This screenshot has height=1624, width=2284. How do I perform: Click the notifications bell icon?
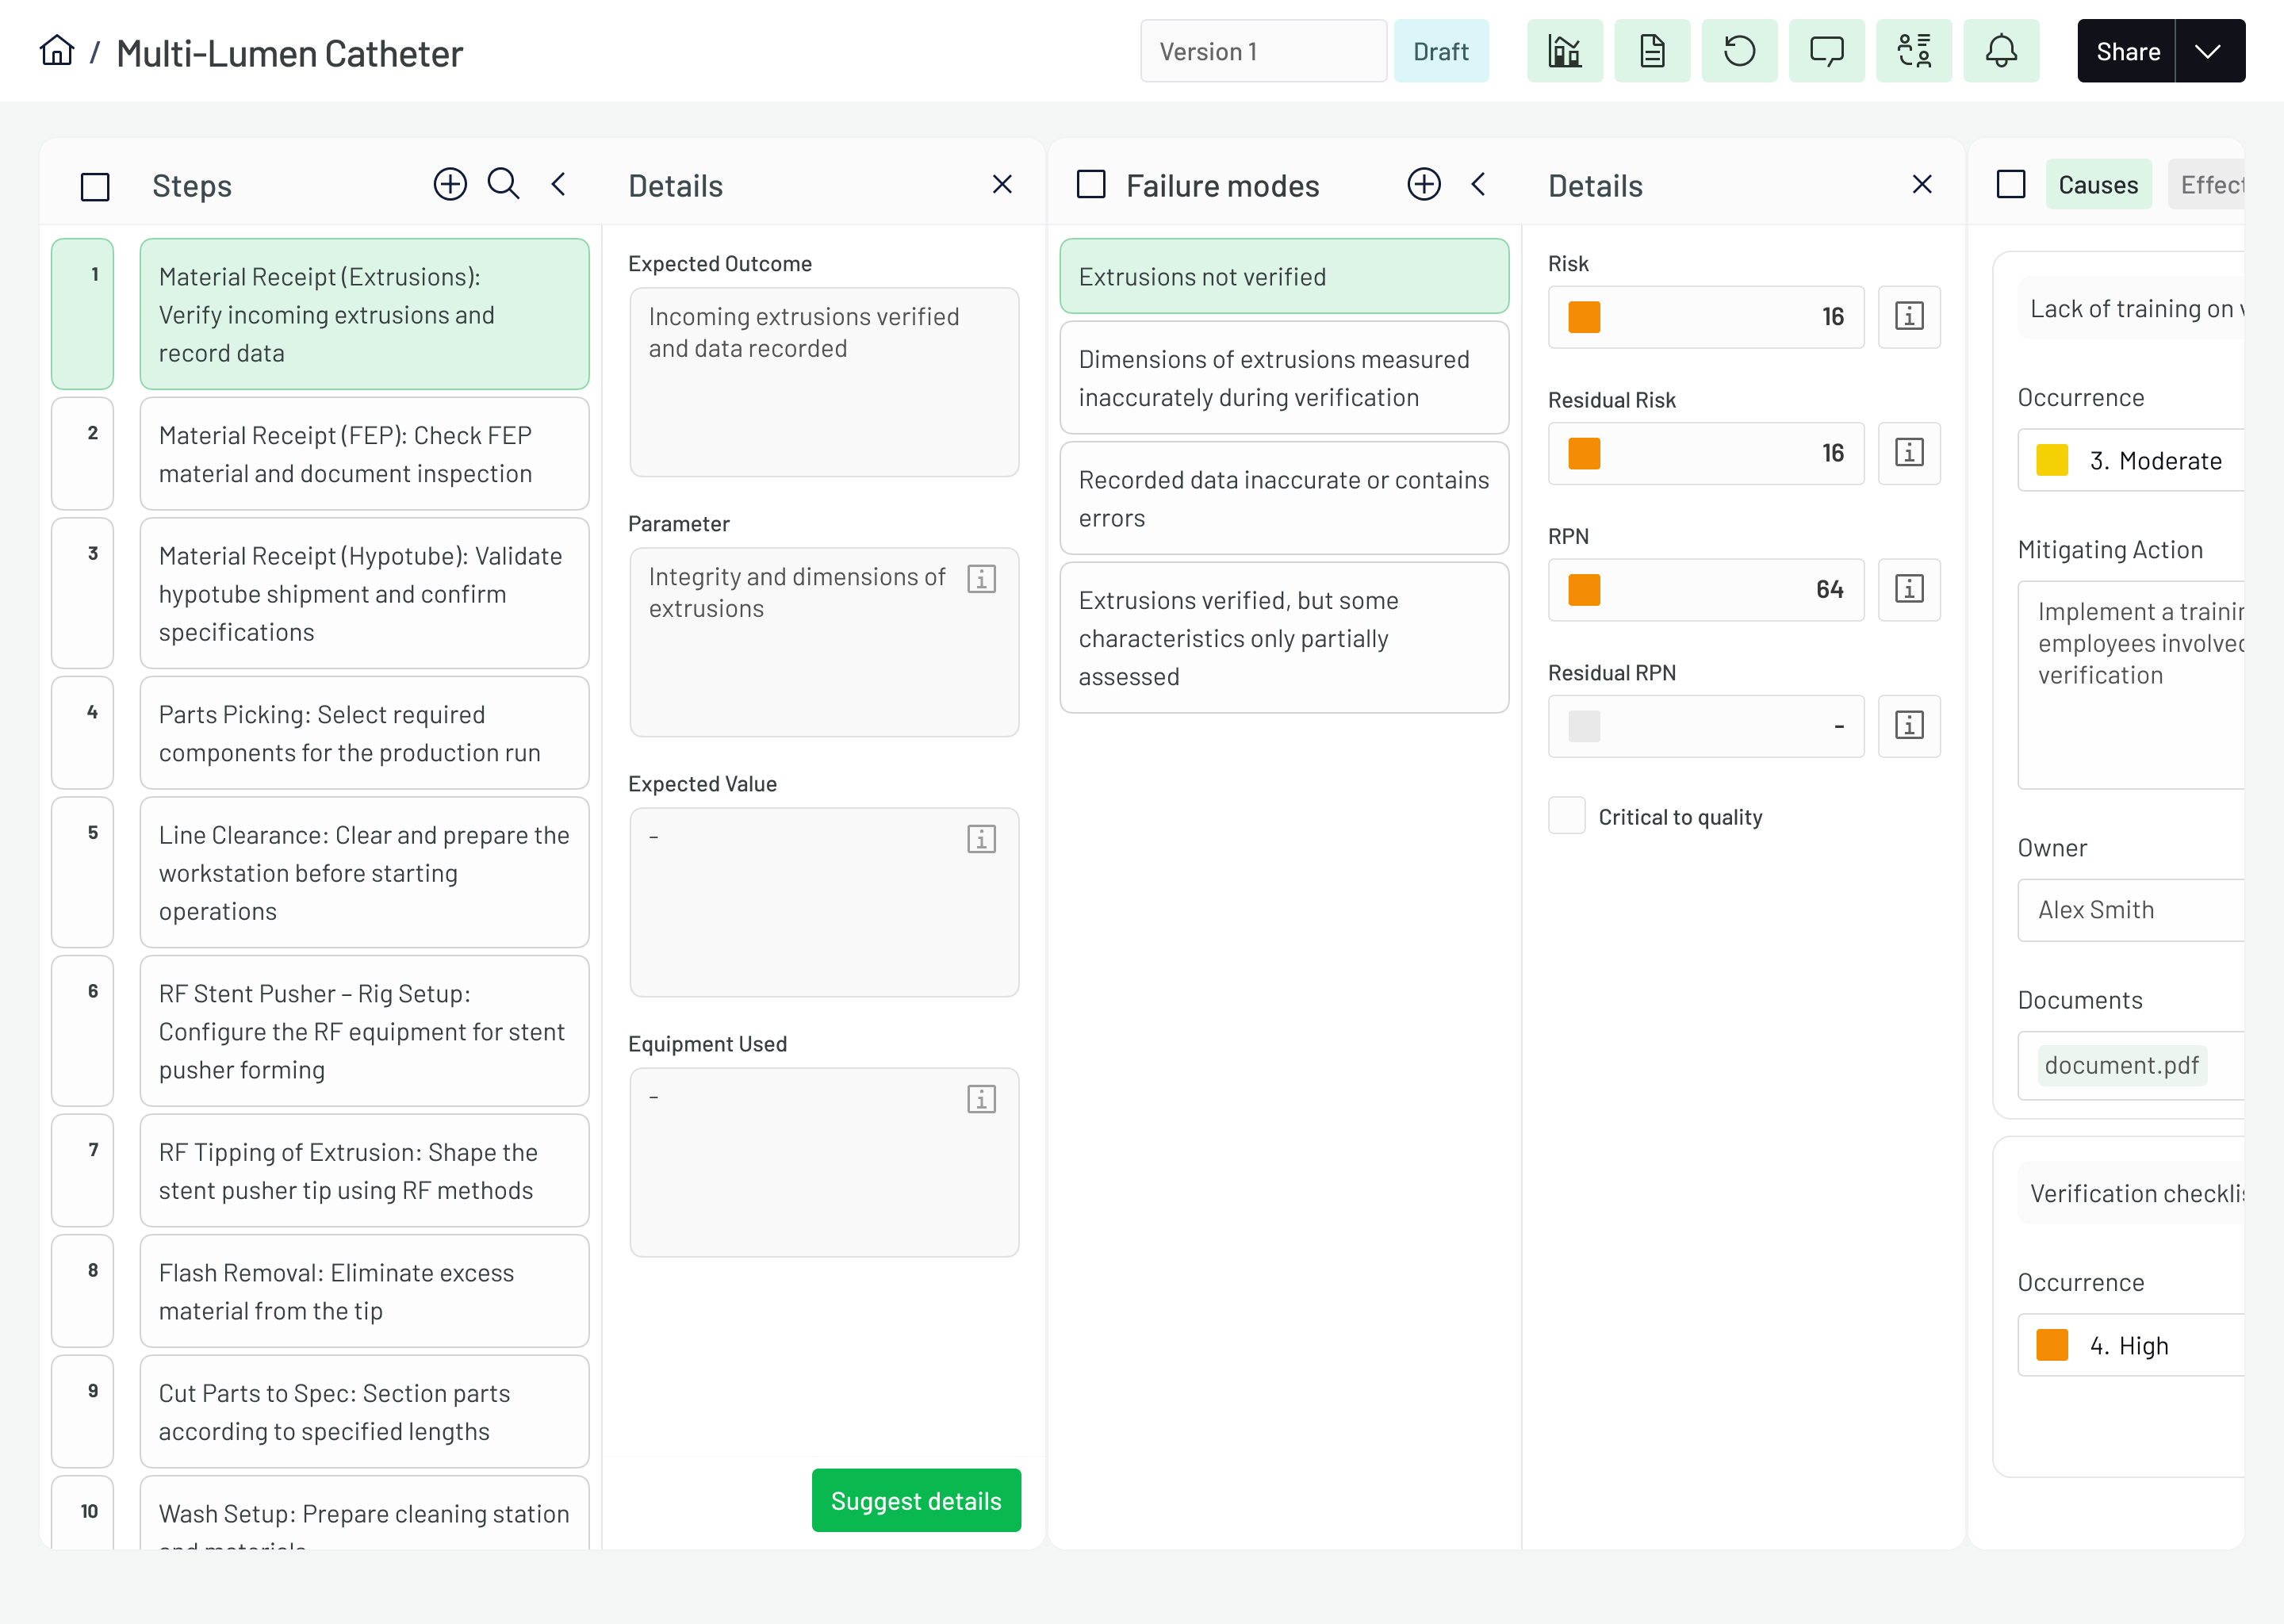(2001, 51)
